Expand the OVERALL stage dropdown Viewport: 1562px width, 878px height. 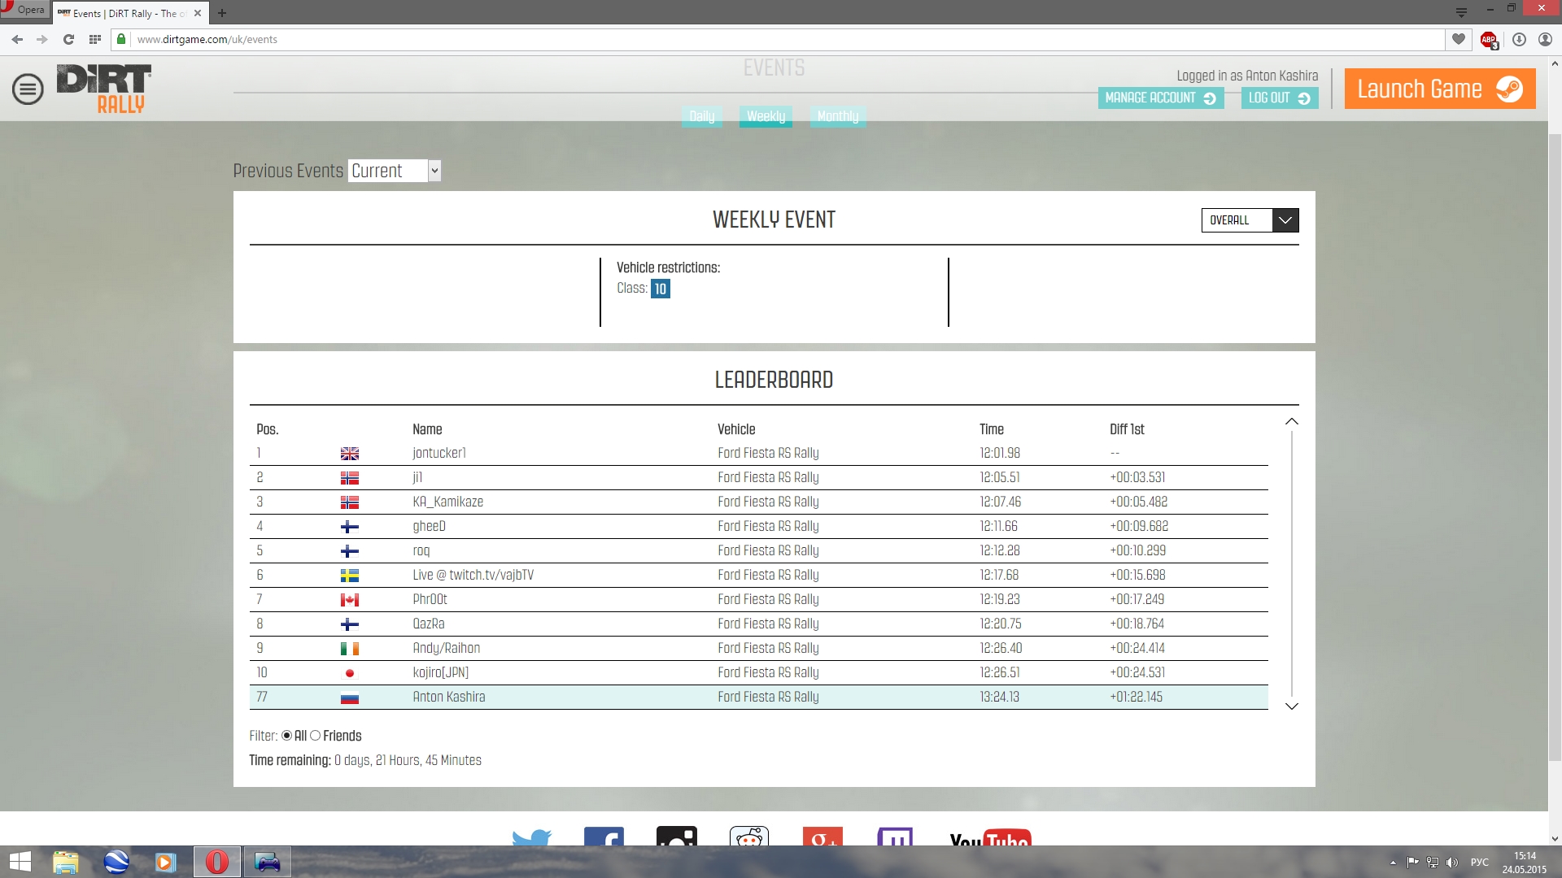point(1250,220)
